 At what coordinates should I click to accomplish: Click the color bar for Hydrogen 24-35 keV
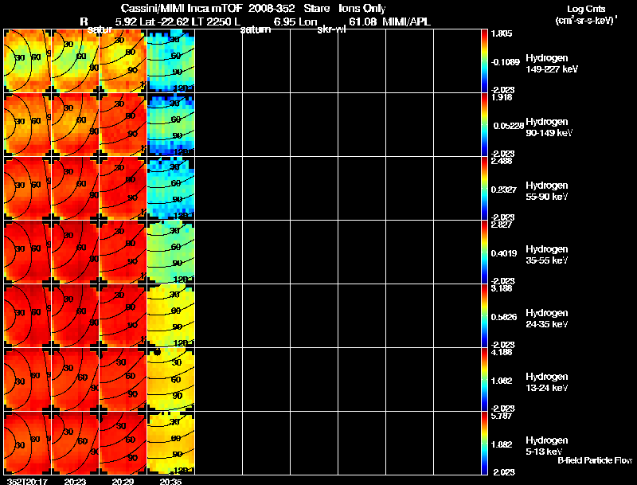pyautogui.click(x=485, y=316)
